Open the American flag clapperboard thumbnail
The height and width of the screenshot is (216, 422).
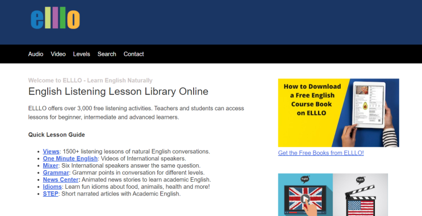tap(360, 195)
